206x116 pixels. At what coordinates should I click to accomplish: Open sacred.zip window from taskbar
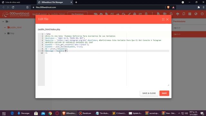click(x=152, y=113)
